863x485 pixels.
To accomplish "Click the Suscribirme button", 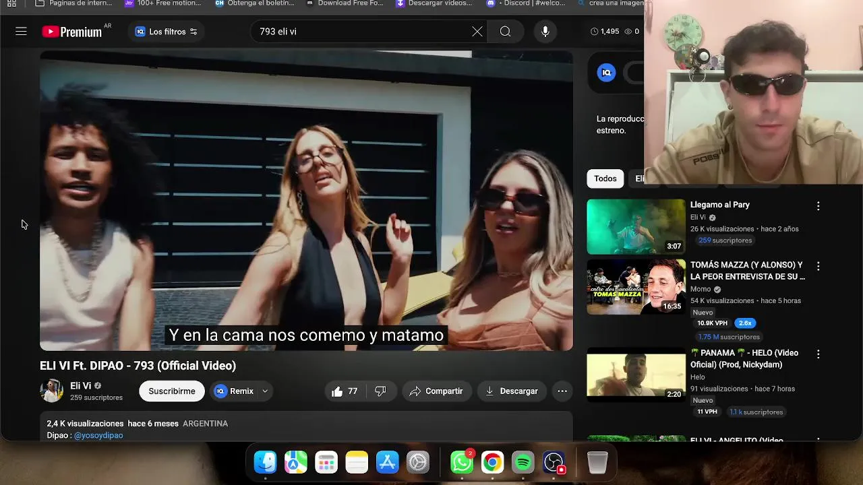I will [172, 391].
